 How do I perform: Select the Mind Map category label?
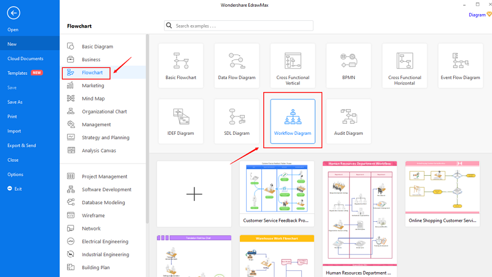pyautogui.click(x=93, y=99)
